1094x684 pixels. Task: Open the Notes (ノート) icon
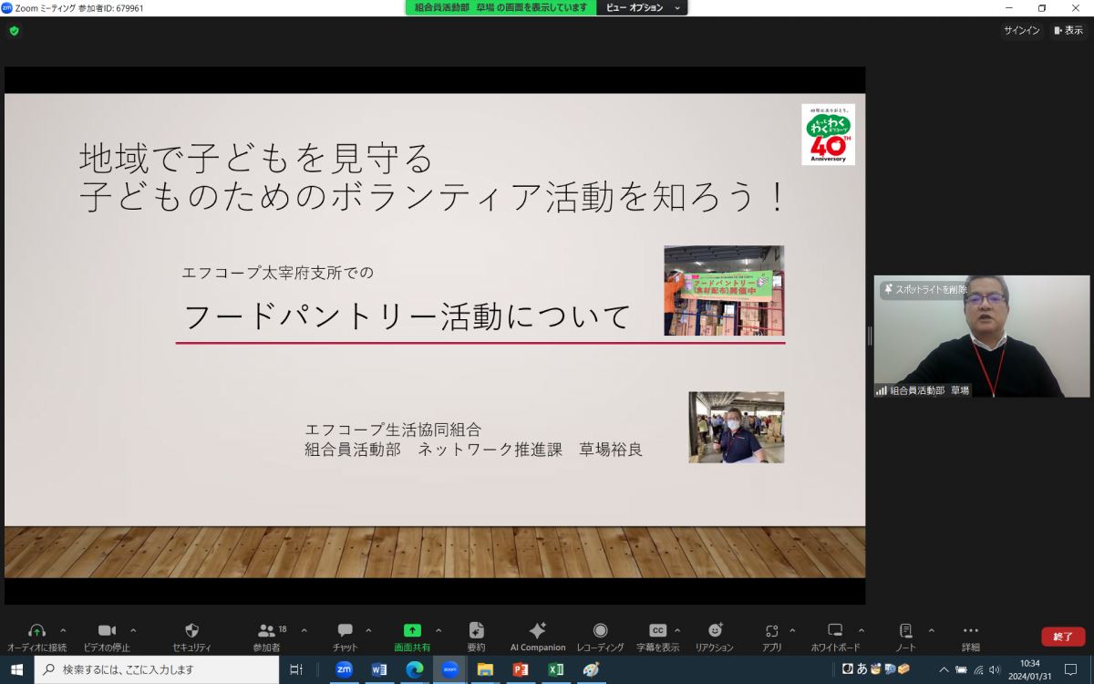tap(905, 630)
